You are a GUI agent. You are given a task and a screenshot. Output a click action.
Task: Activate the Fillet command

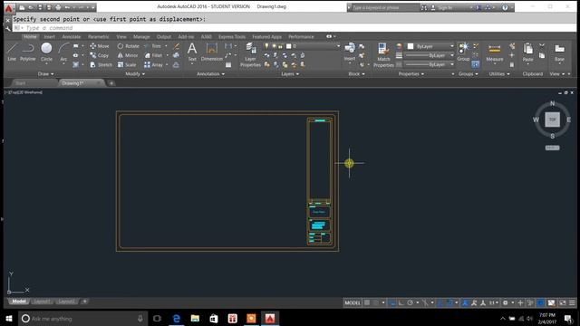coord(153,55)
